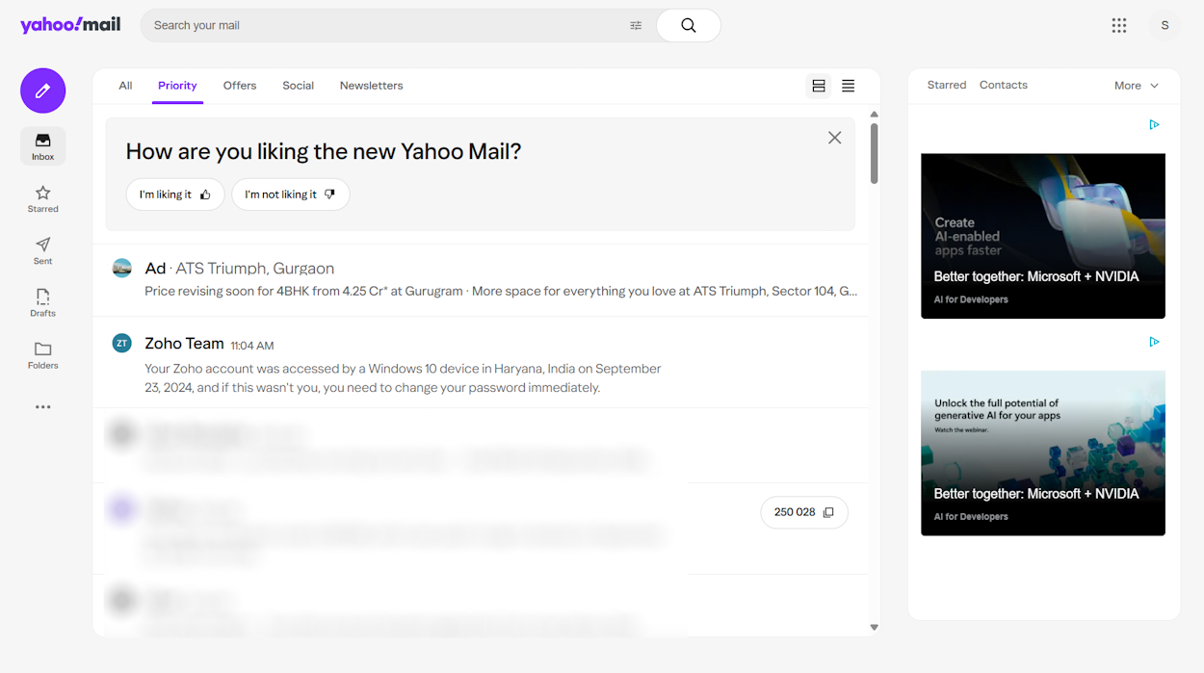Open the apps grid launcher icon
Screen dimensions: 1204x673
[1119, 25]
